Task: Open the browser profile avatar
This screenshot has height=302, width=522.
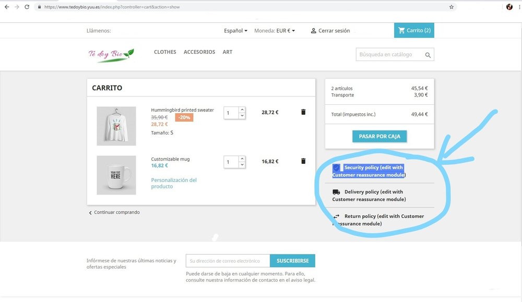Action: click(x=509, y=7)
